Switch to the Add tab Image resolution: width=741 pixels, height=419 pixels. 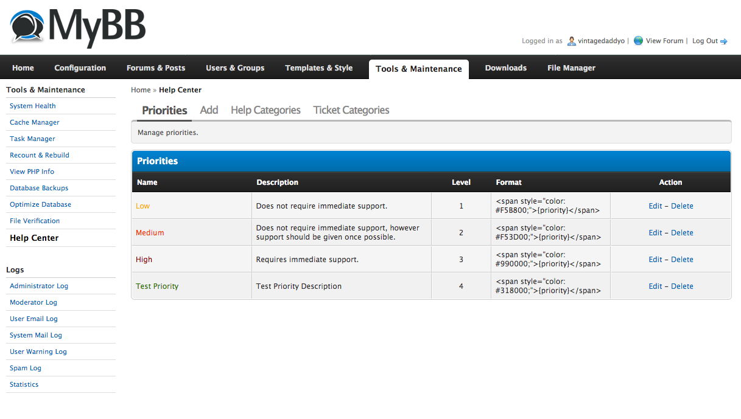click(209, 110)
